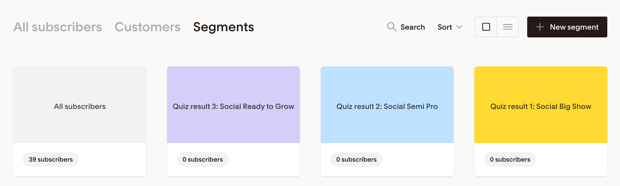
Task: Expand the Sort dropdown chevron
Action: tap(459, 27)
